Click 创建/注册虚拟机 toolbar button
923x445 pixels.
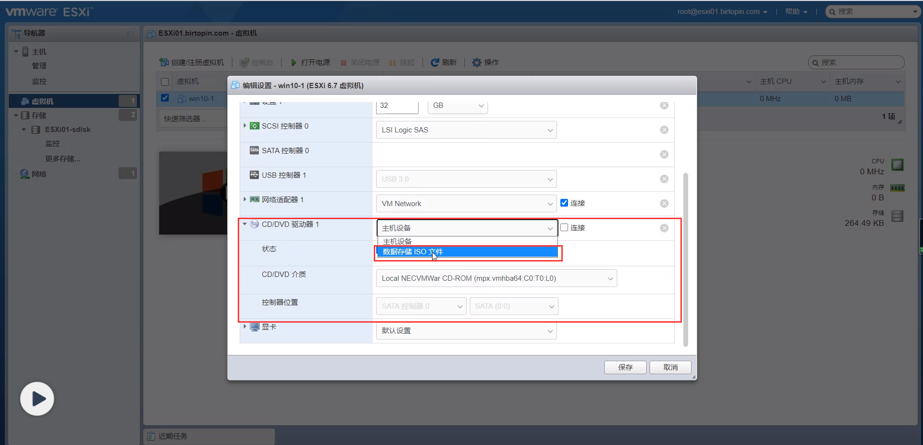(192, 62)
